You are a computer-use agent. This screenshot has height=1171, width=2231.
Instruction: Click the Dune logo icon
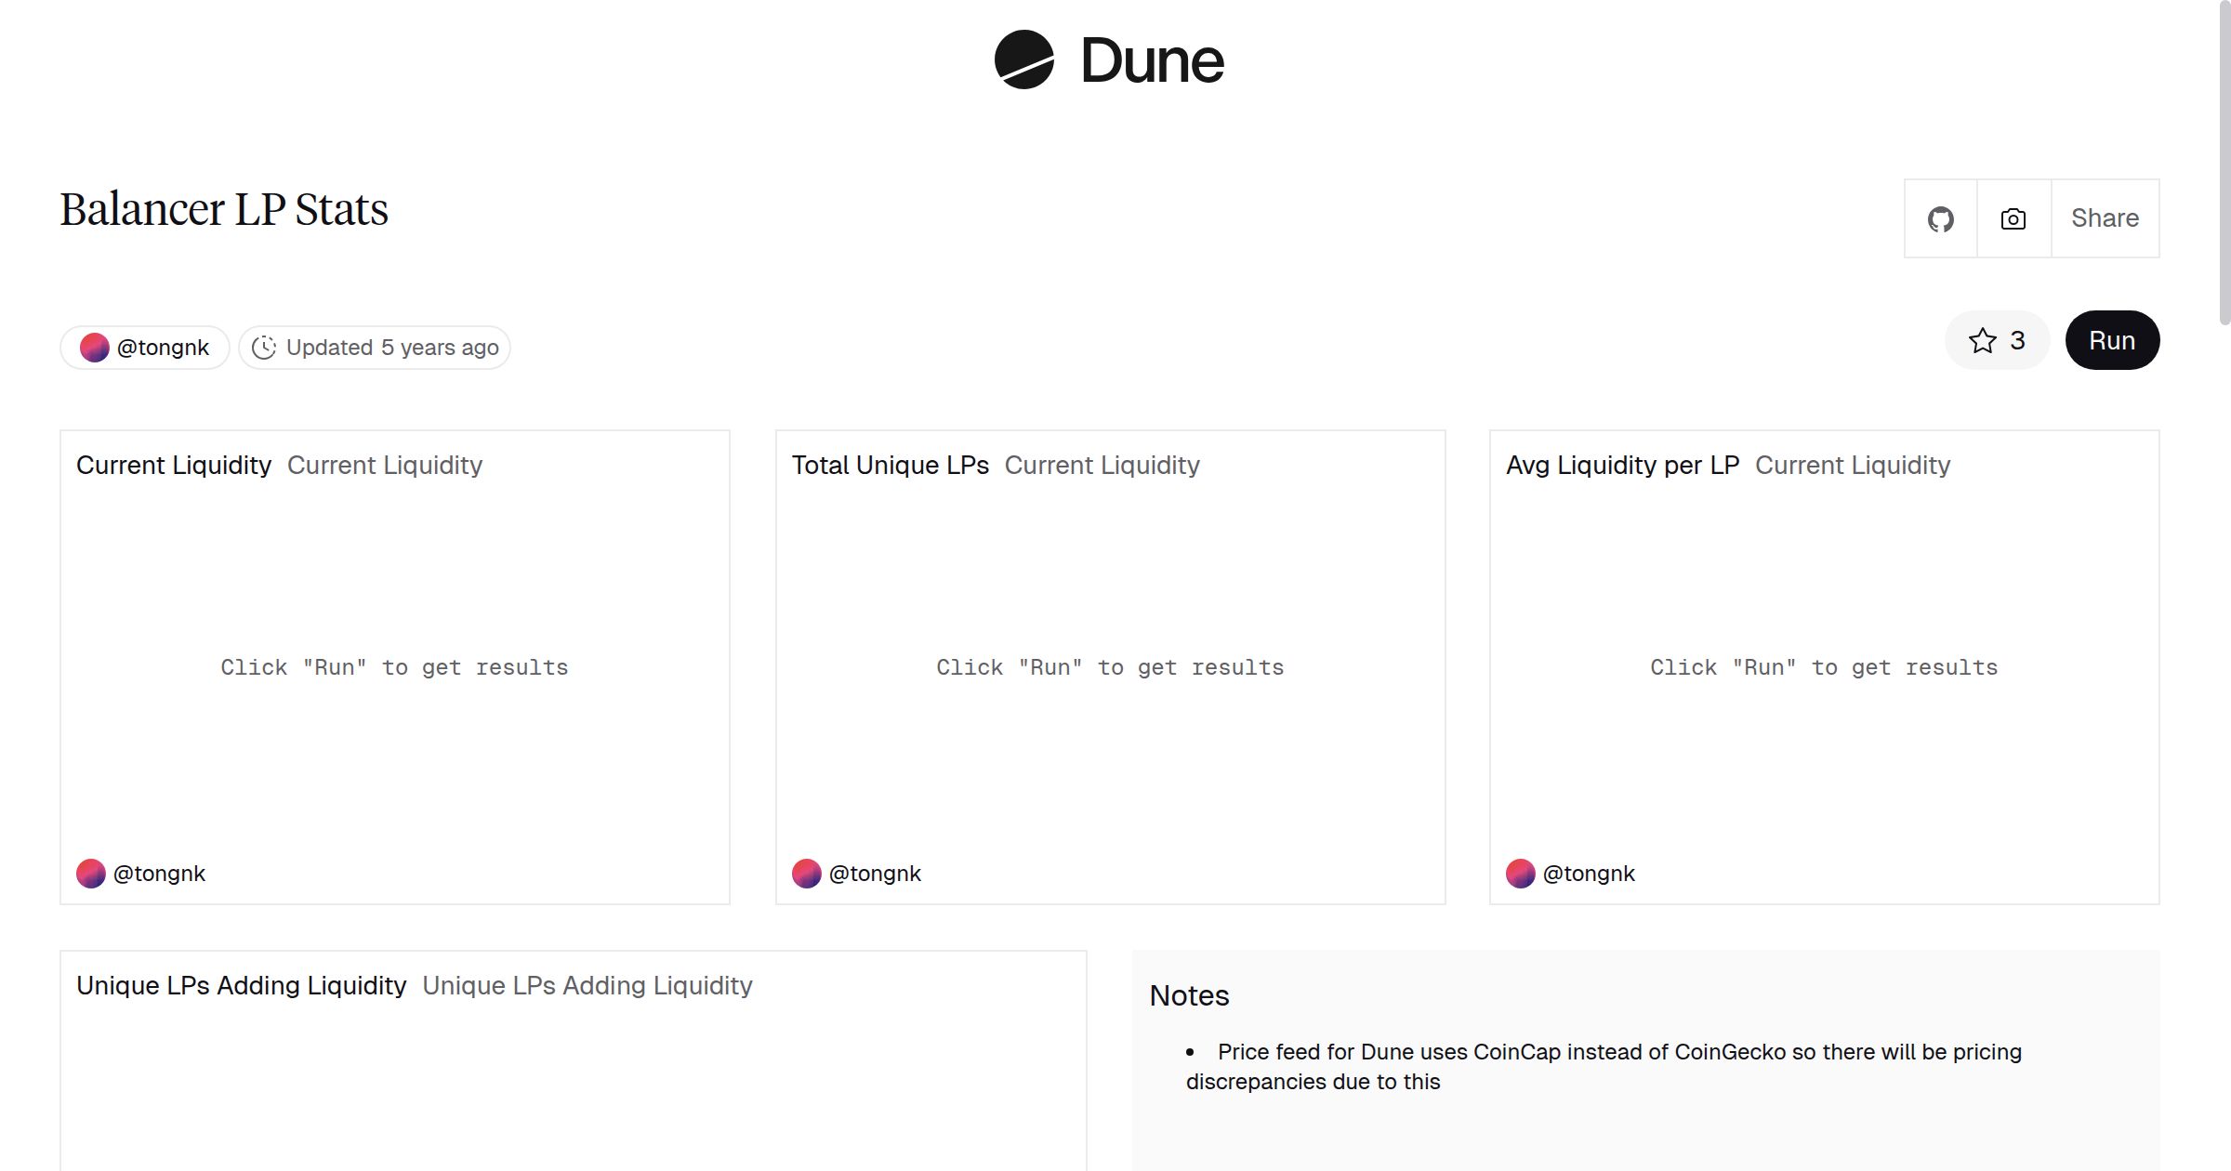point(1023,59)
